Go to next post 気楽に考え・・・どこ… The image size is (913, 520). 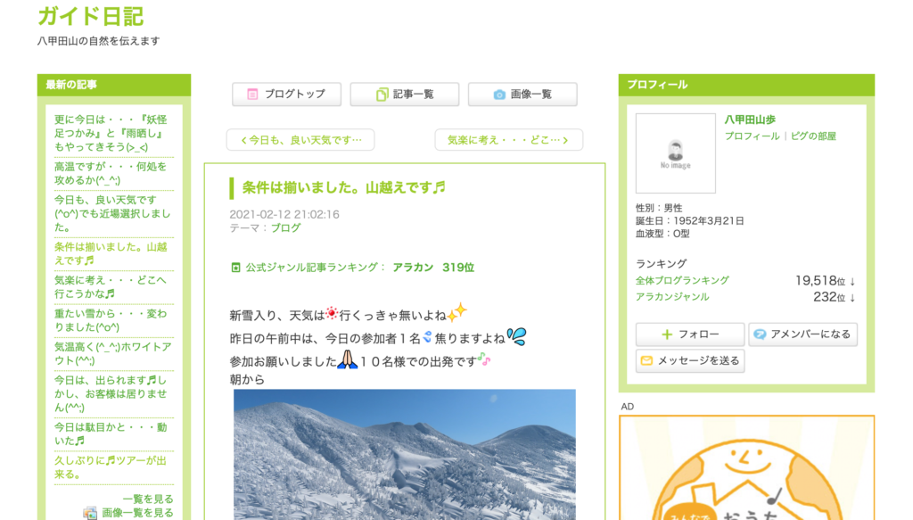508,140
